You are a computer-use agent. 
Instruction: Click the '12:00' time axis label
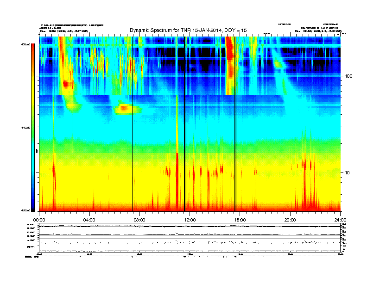point(190,220)
